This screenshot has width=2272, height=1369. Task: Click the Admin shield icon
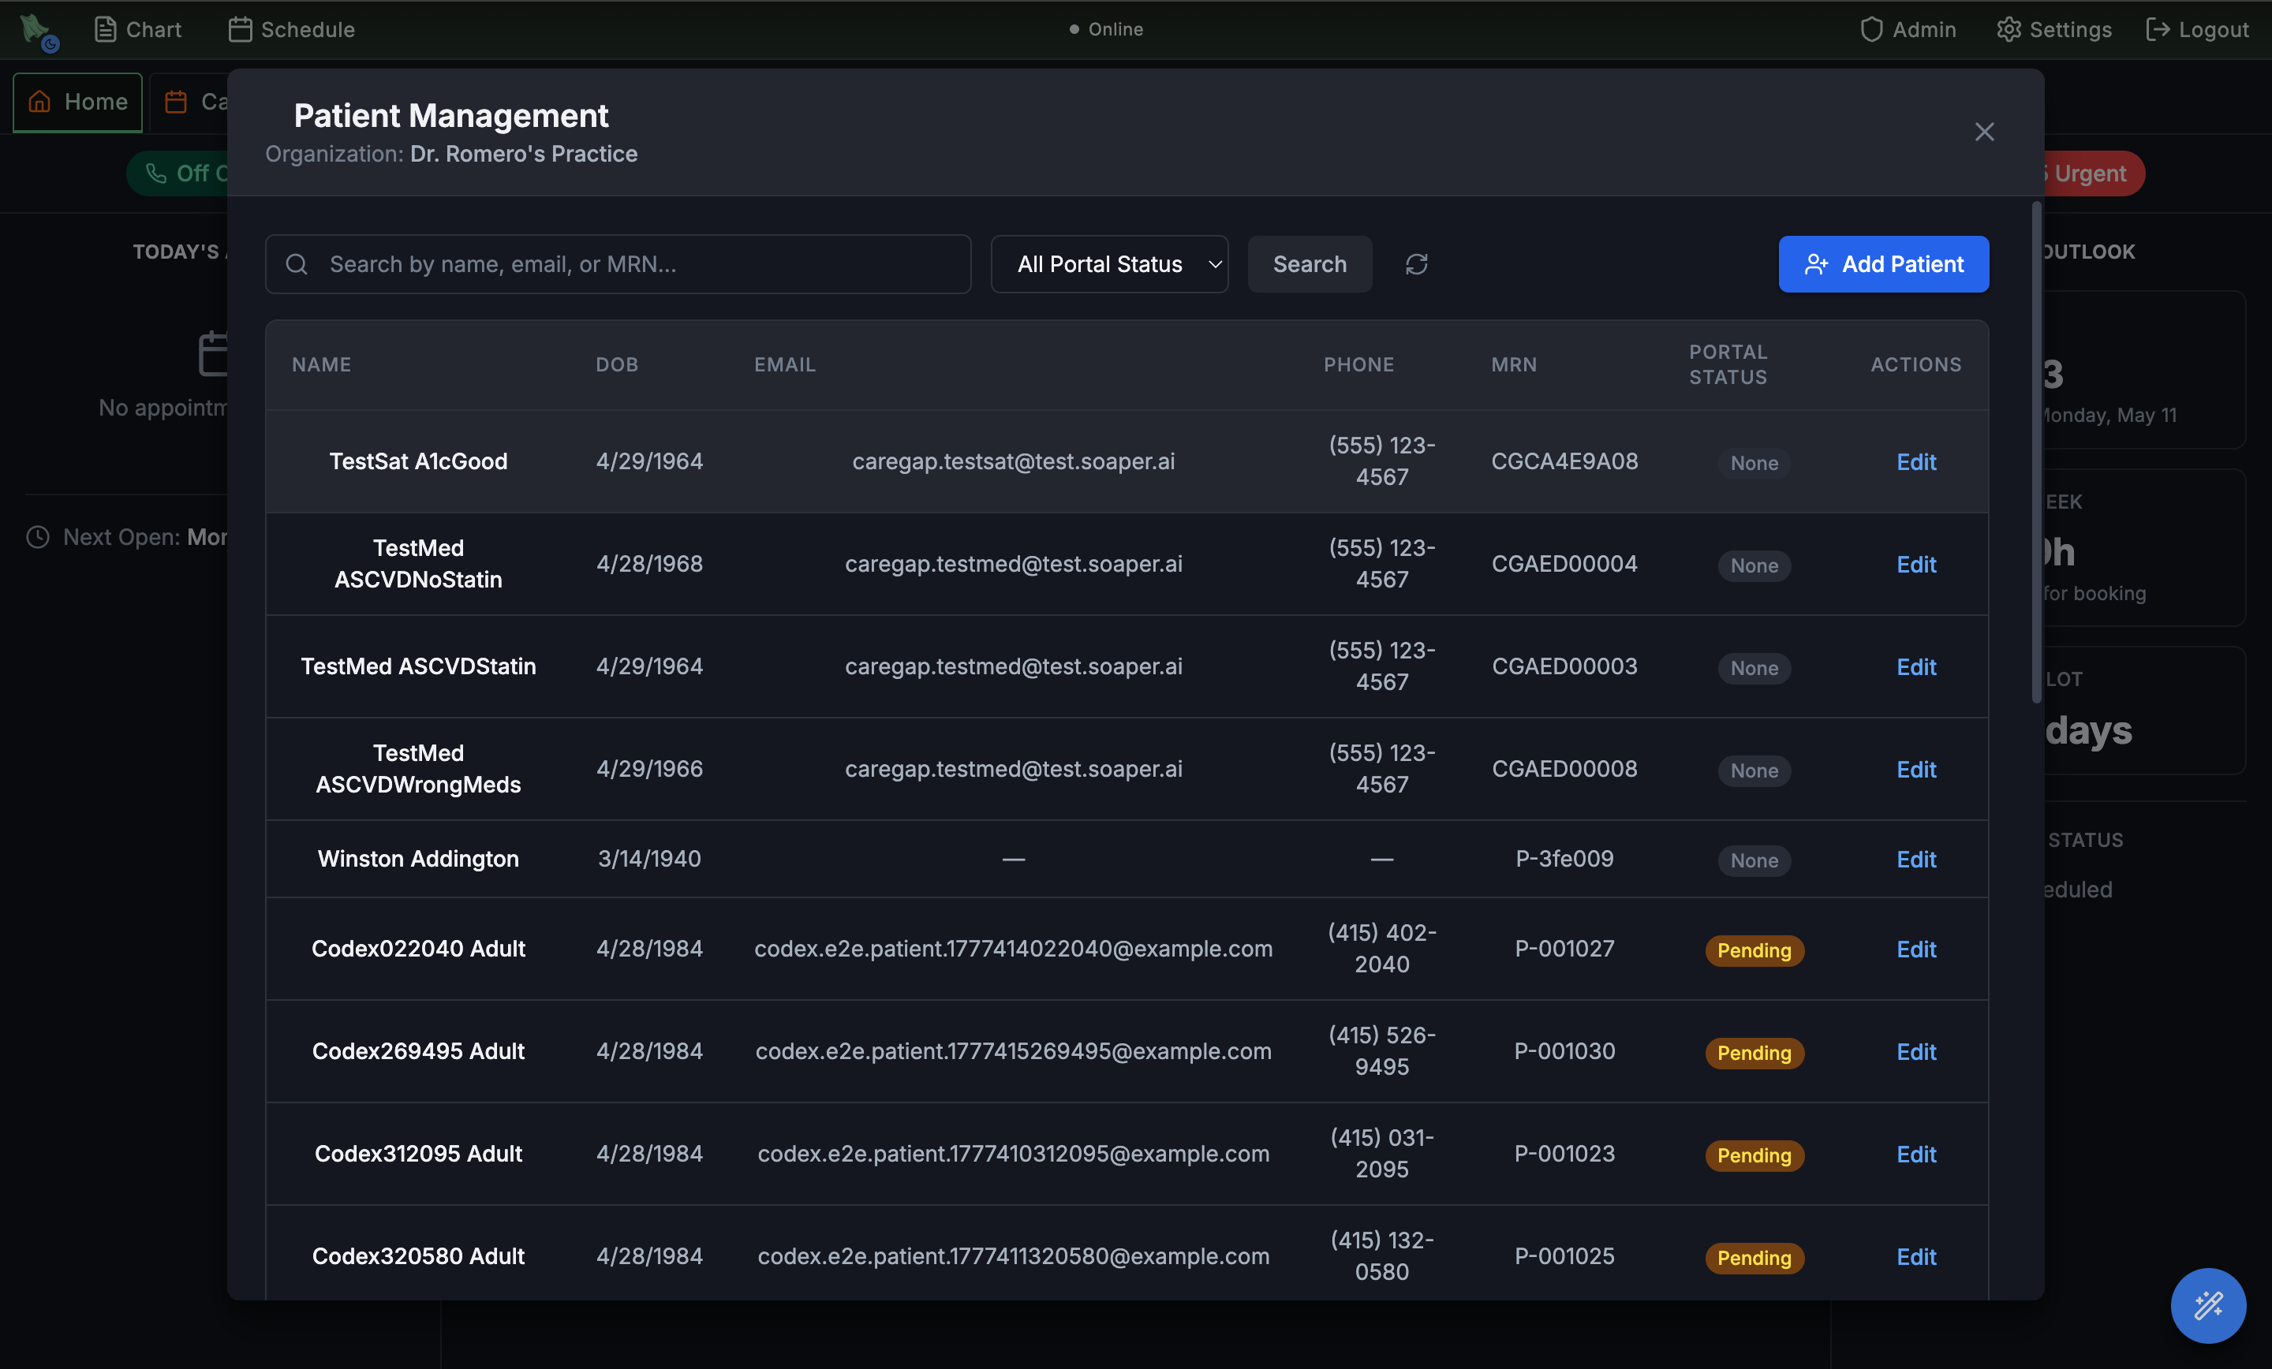[x=1871, y=29]
